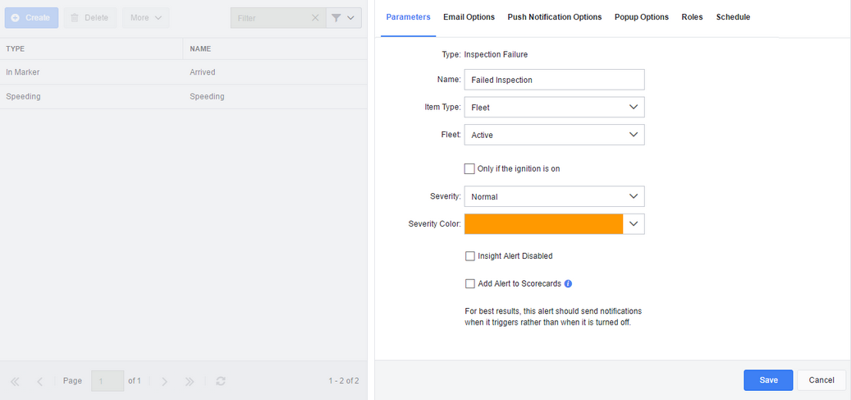Image resolution: width=851 pixels, height=400 pixels.
Task: Open the orange Severity Color picker
Action: click(555, 224)
